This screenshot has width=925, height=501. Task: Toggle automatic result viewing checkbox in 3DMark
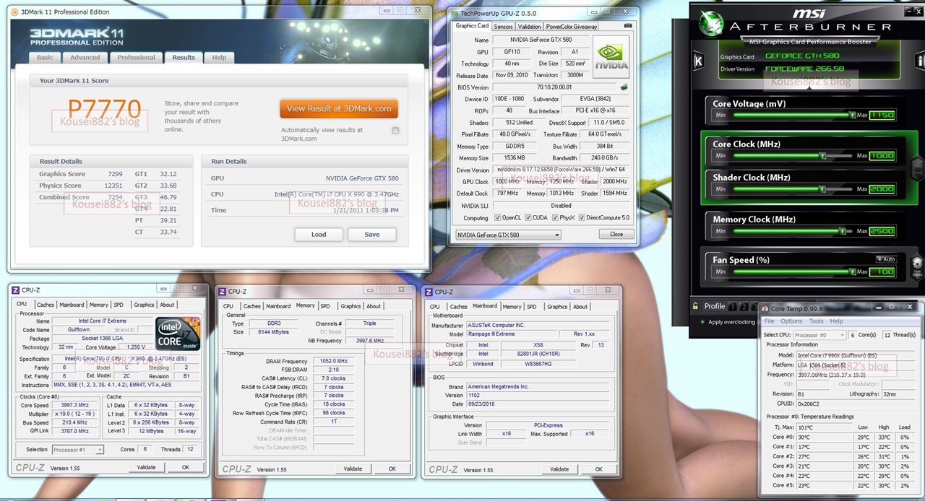395,131
